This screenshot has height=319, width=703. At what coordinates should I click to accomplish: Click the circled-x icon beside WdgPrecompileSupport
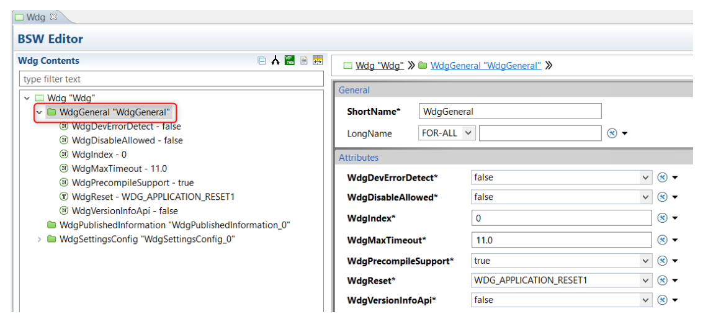pyautogui.click(x=662, y=261)
